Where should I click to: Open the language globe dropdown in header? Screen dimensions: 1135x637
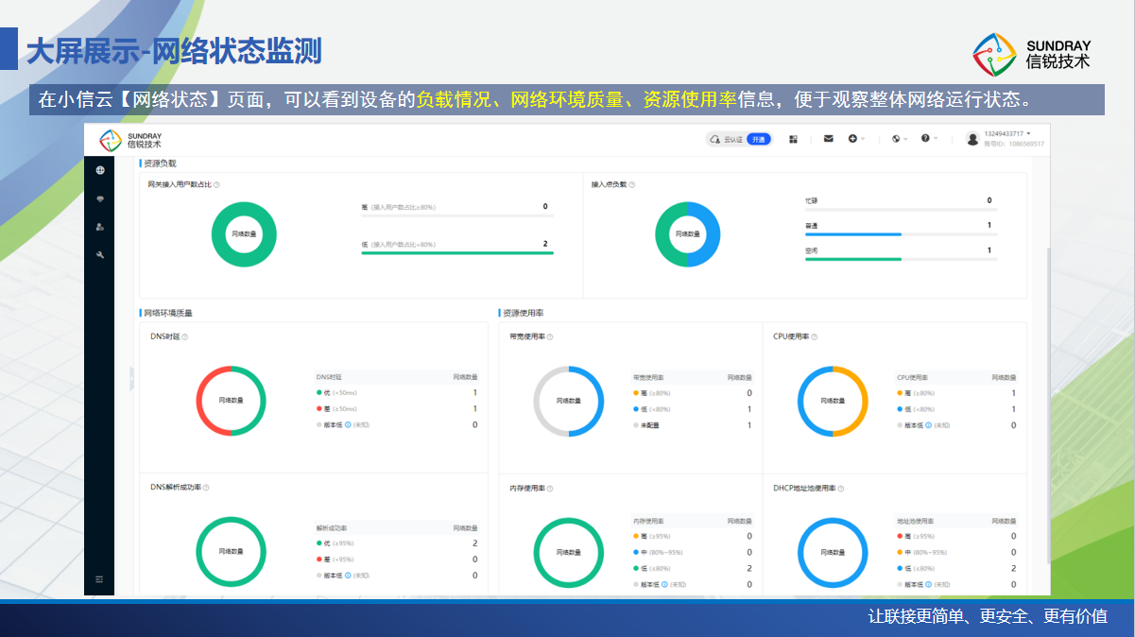click(899, 139)
